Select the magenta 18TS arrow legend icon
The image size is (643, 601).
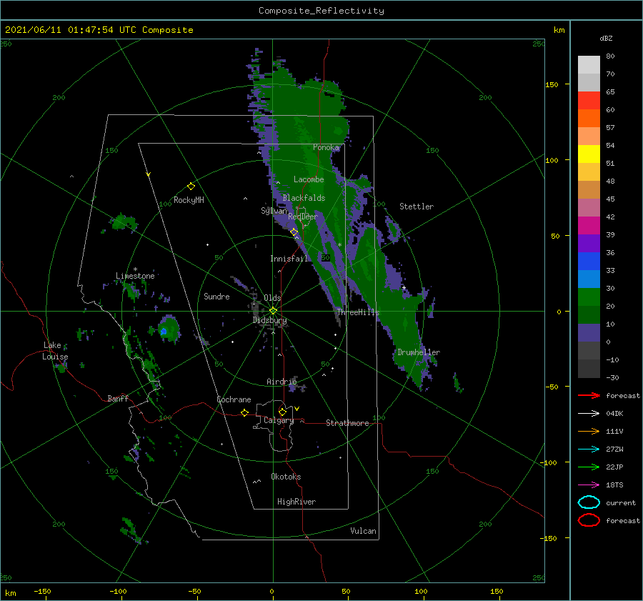[x=589, y=485]
